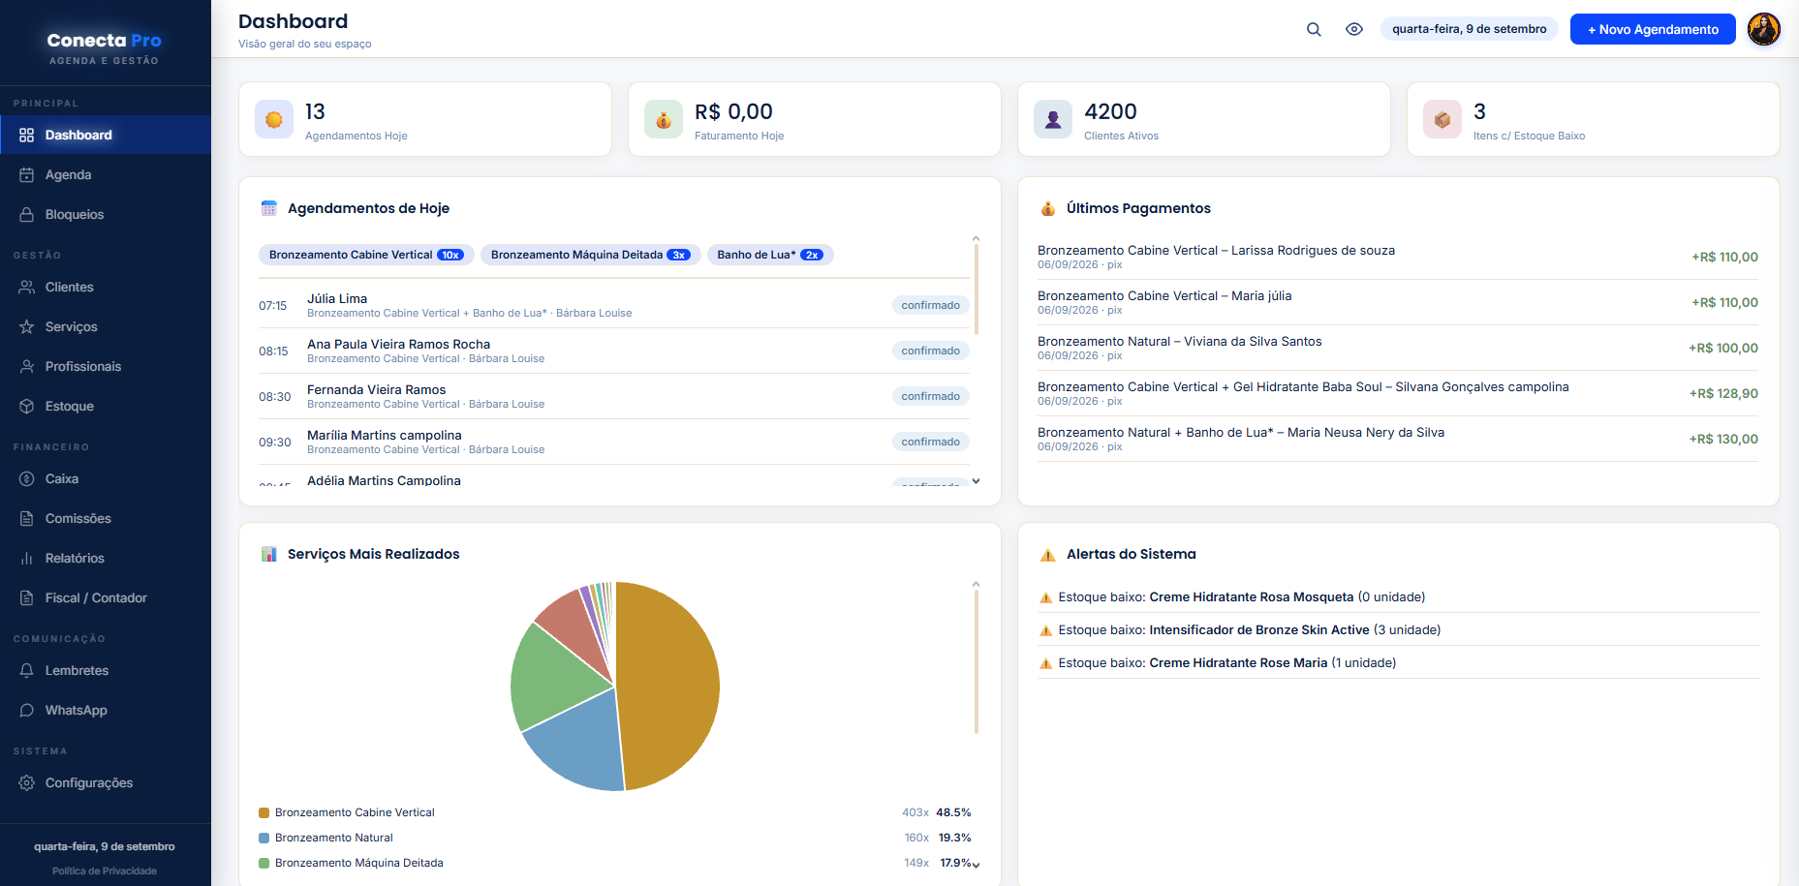
Task: Open Viviana da Silva Santos payment
Action: click(x=1398, y=348)
